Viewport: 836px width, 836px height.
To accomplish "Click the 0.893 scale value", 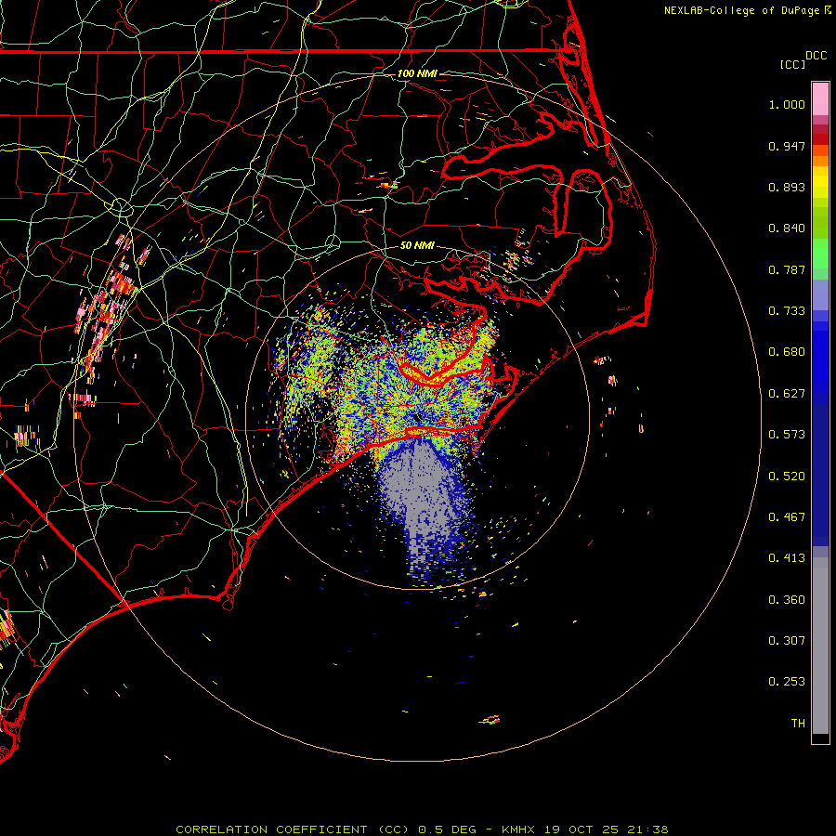I will 787,187.
